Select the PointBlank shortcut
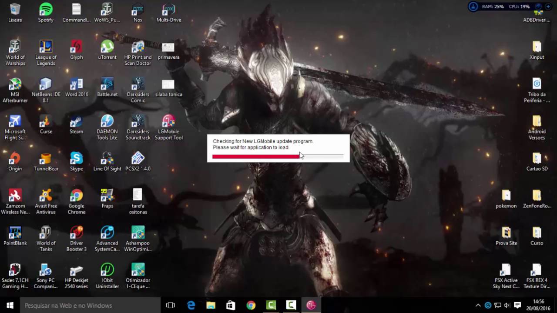The height and width of the screenshot is (313, 557). click(x=15, y=236)
